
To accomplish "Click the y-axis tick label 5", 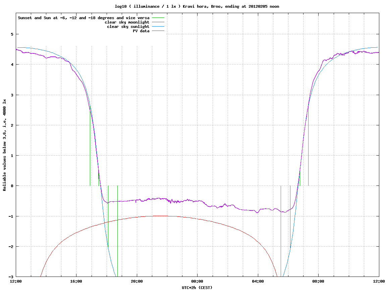I will (12, 34).
